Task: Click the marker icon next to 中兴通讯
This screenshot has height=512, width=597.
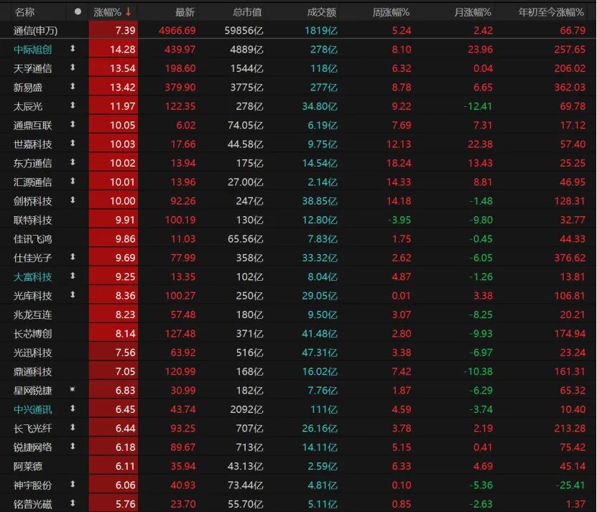Action: (72, 409)
